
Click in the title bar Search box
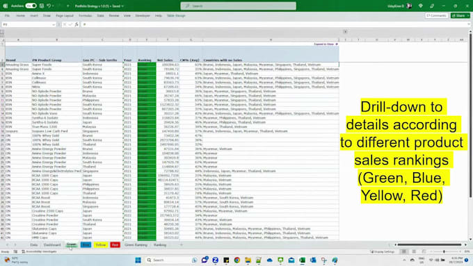[x=239, y=6]
